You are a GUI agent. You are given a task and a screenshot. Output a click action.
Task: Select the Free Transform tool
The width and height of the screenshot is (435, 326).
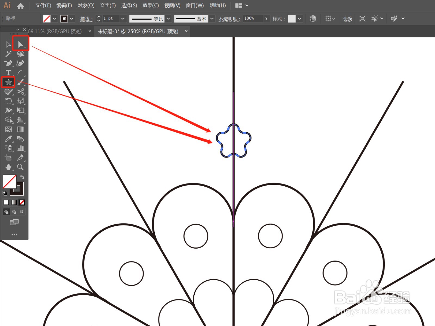tap(20, 110)
